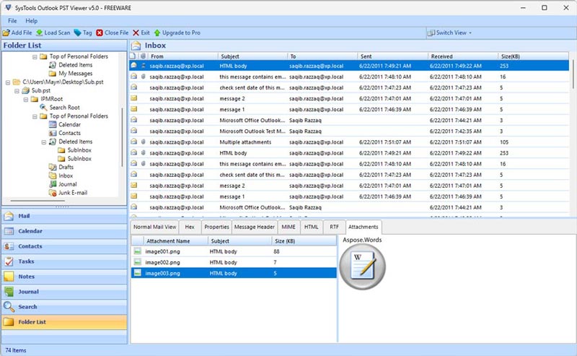
Task: Click the Exit button in the toolbar
Action: 141,32
